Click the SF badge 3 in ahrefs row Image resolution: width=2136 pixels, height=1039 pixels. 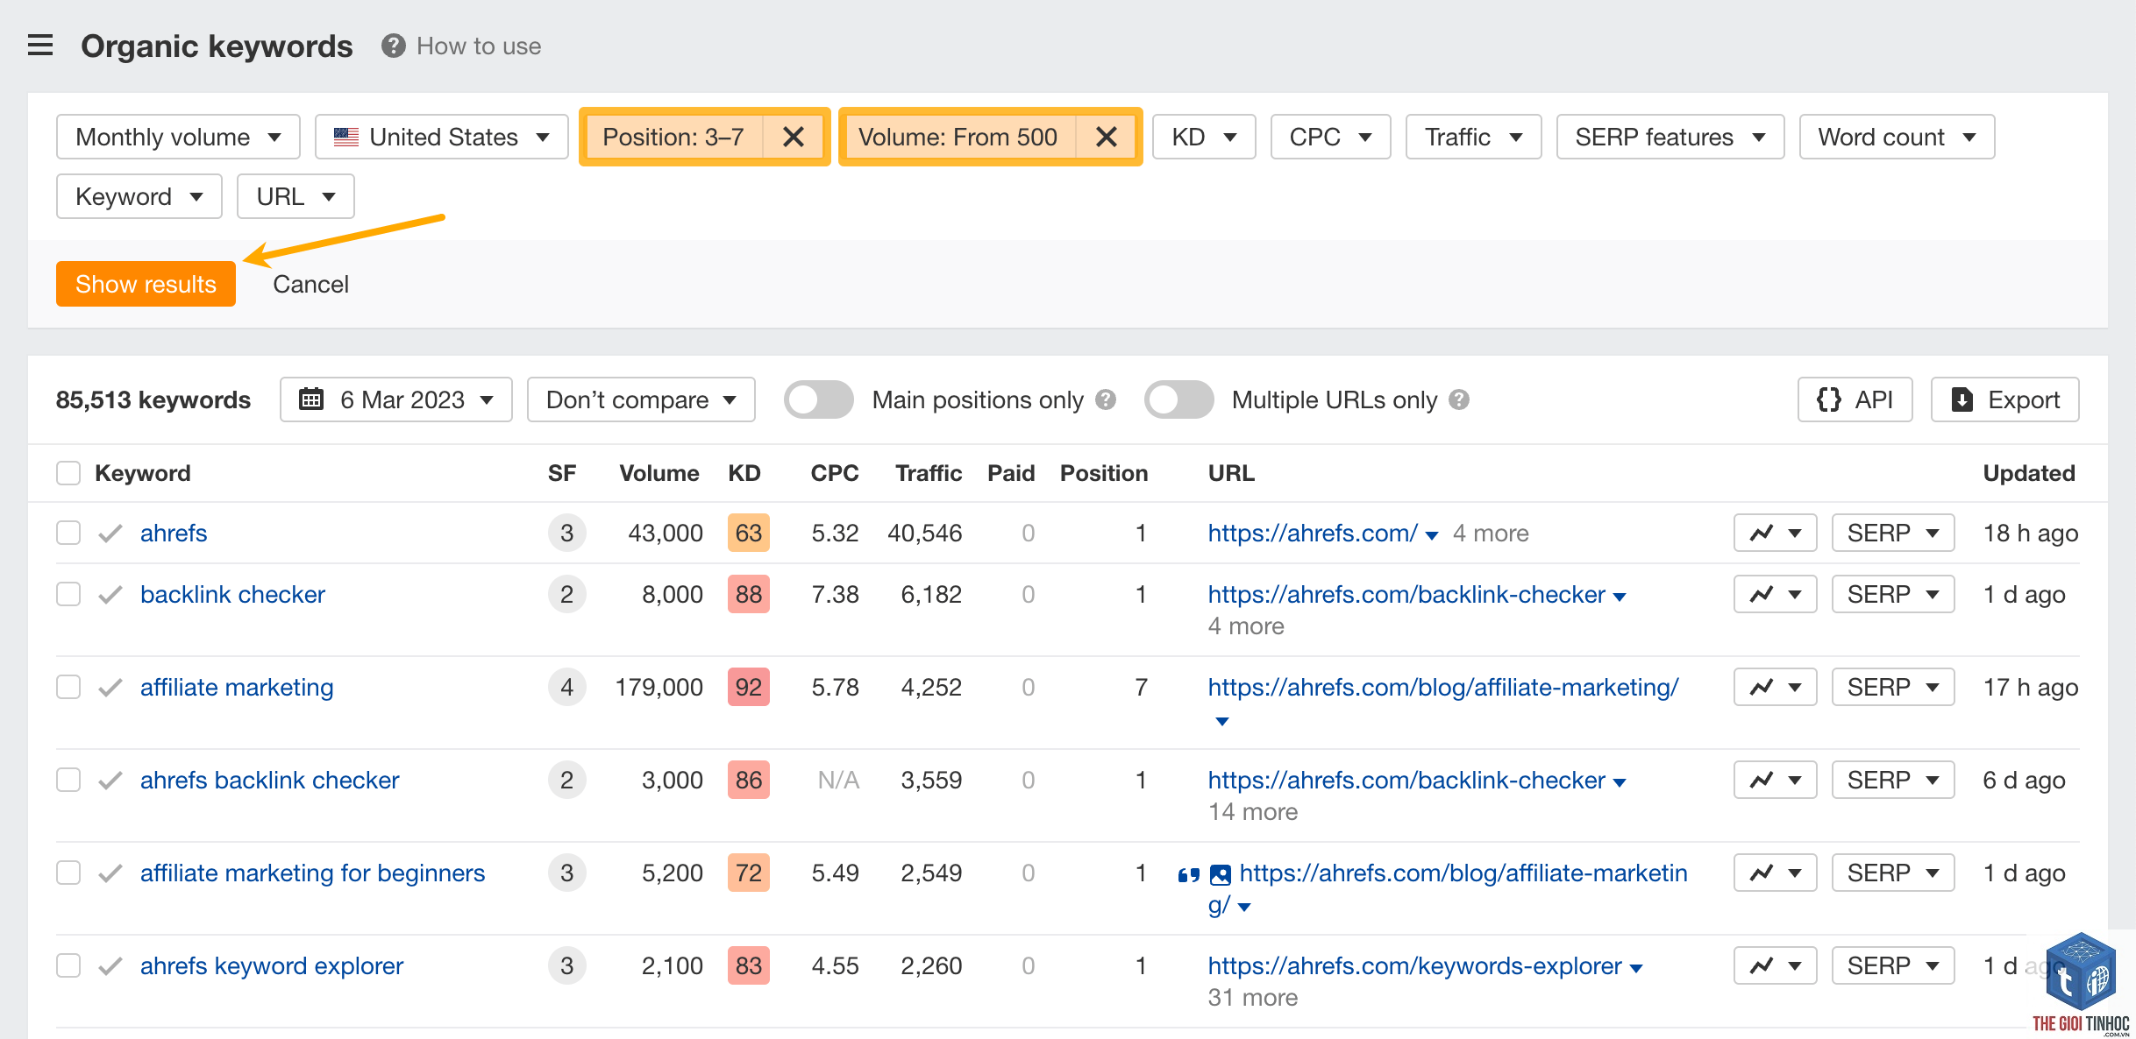pos(566,533)
